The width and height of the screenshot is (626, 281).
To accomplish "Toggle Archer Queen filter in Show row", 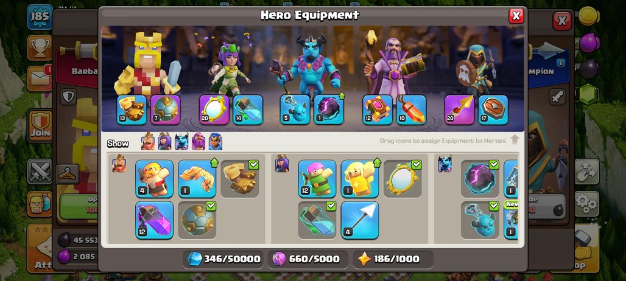I will [164, 142].
